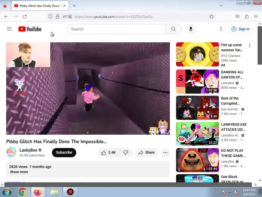
Task: Click the video player area
Action: pos(88,88)
